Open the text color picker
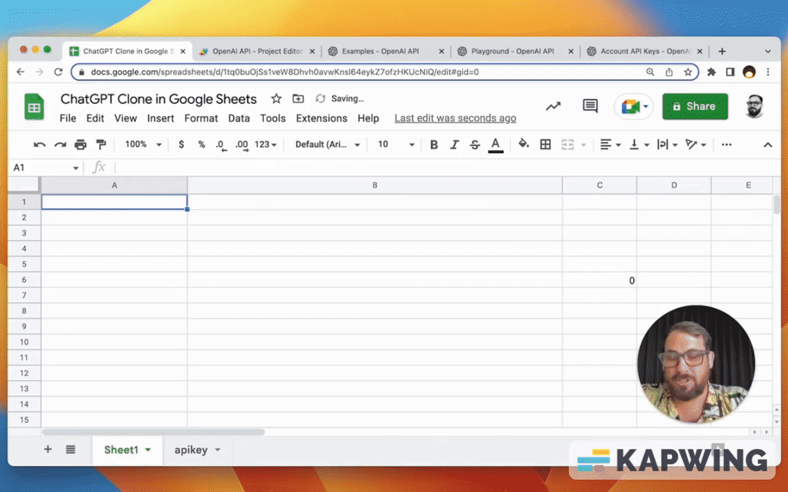Viewport: 788px width, 492px height. pyautogui.click(x=496, y=145)
